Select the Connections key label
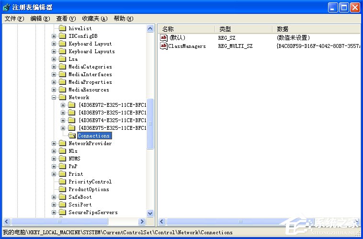This screenshot has width=363, height=239. (x=94, y=136)
